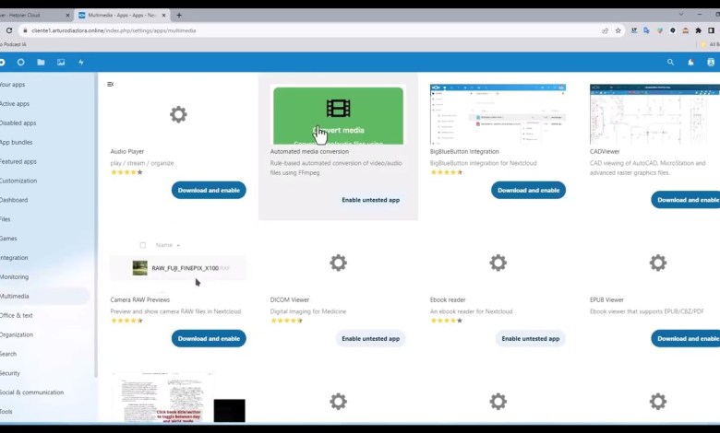
Task: Click sidebar vertical scrollbar
Action: [x=95, y=225]
